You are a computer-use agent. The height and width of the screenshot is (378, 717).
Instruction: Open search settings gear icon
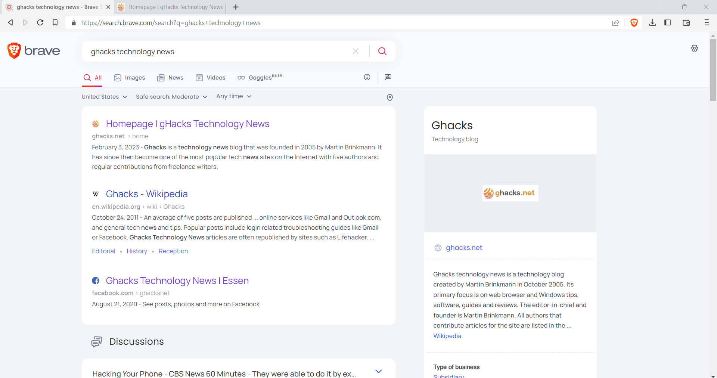click(x=694, y=48)
